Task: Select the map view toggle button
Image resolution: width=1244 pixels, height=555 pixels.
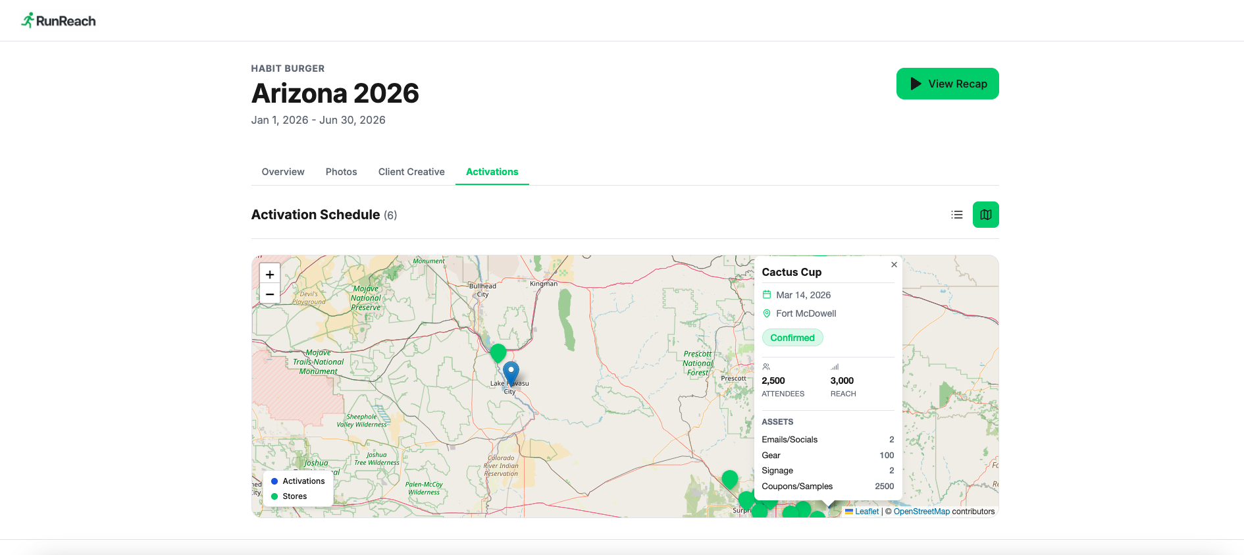Action: pos(985,215)
